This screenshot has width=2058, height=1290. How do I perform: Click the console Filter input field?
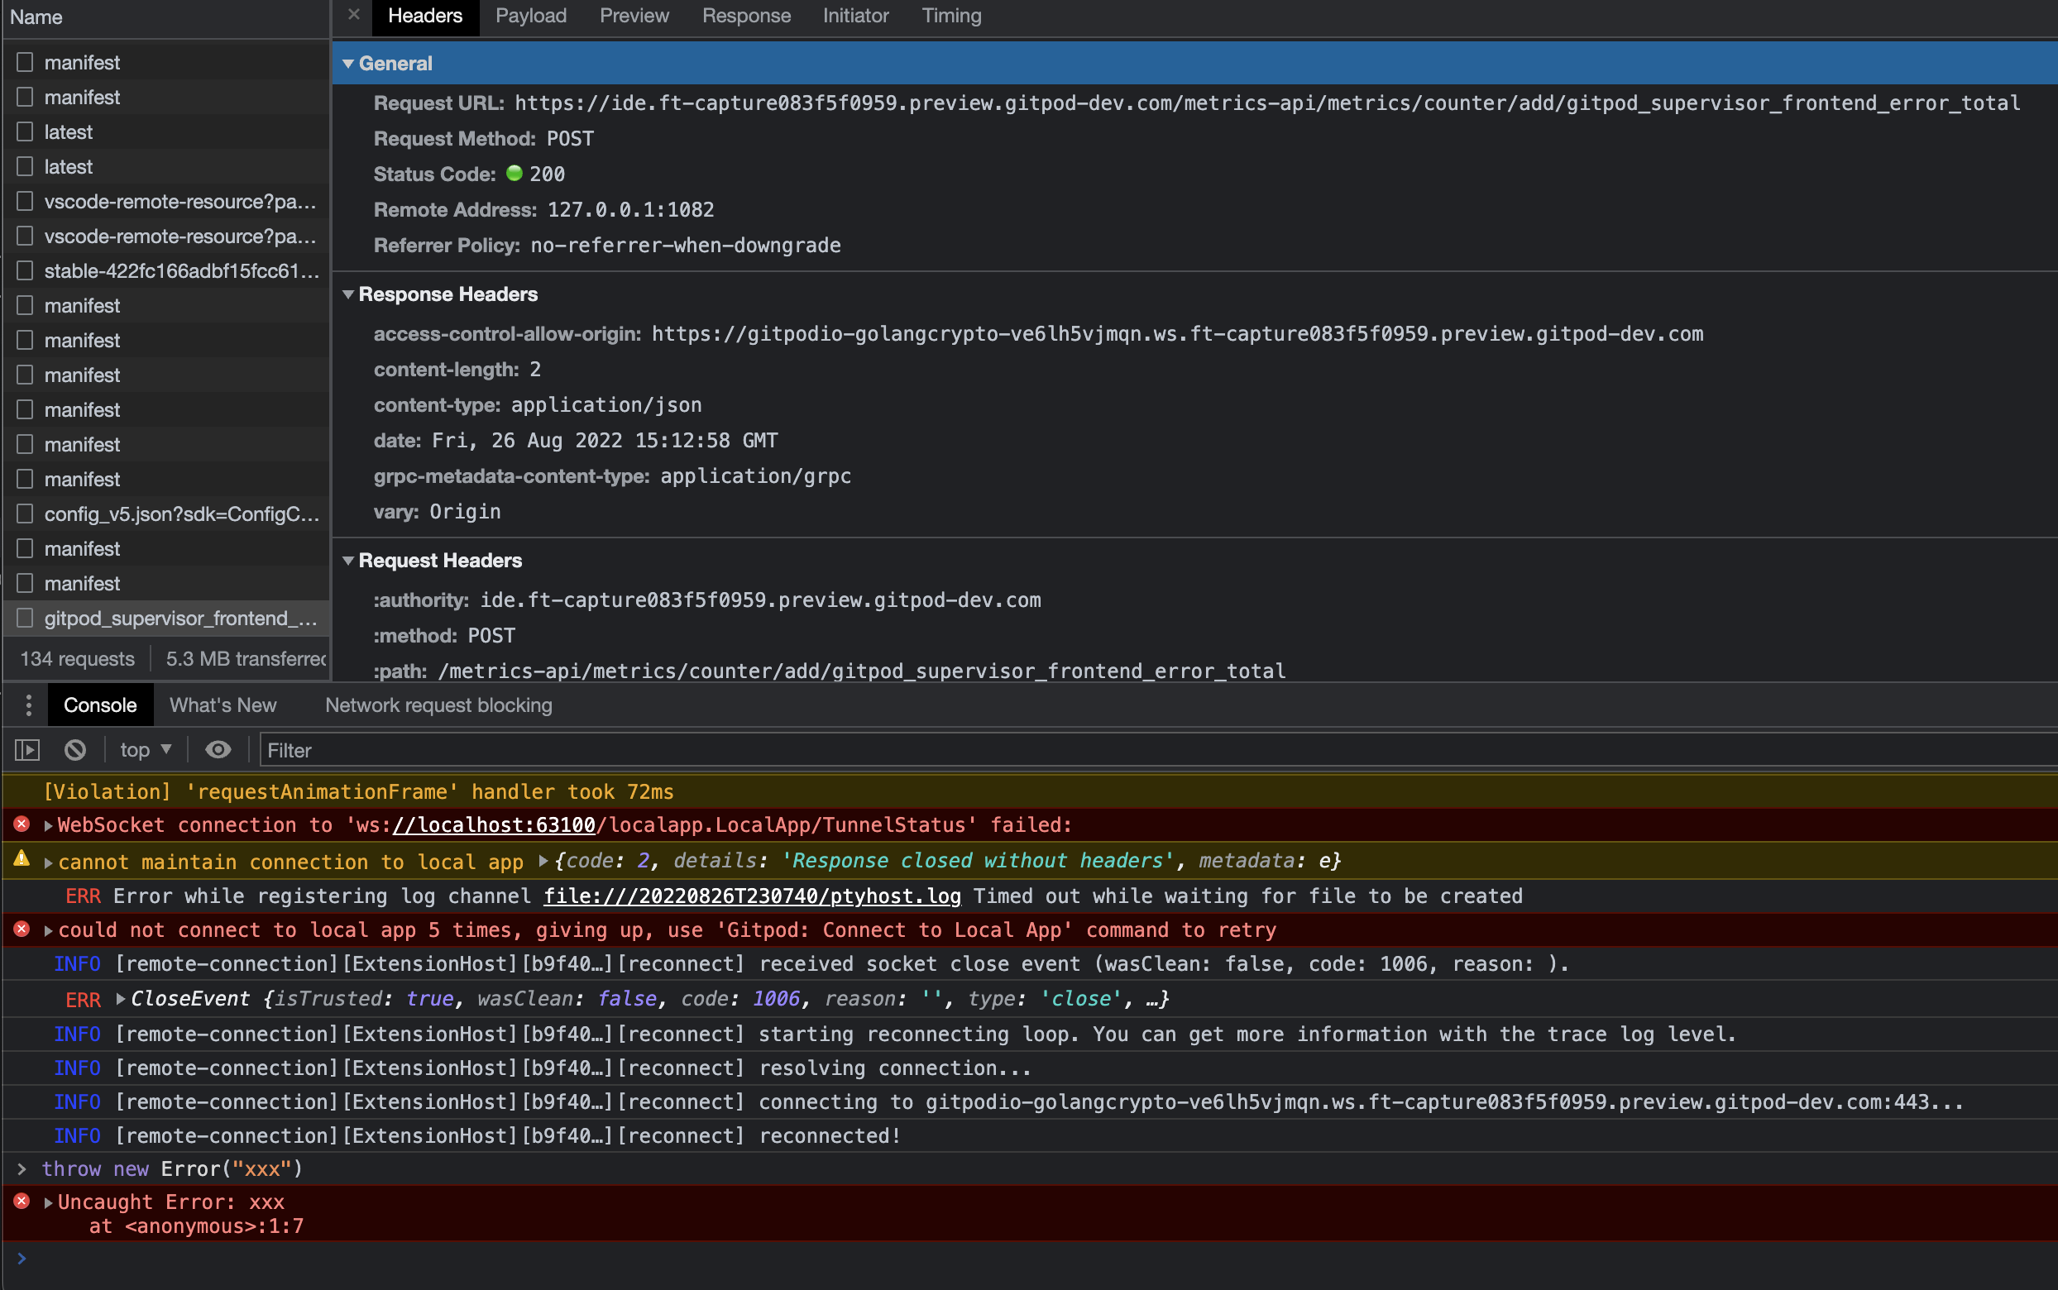click(x=1109, y=750)
